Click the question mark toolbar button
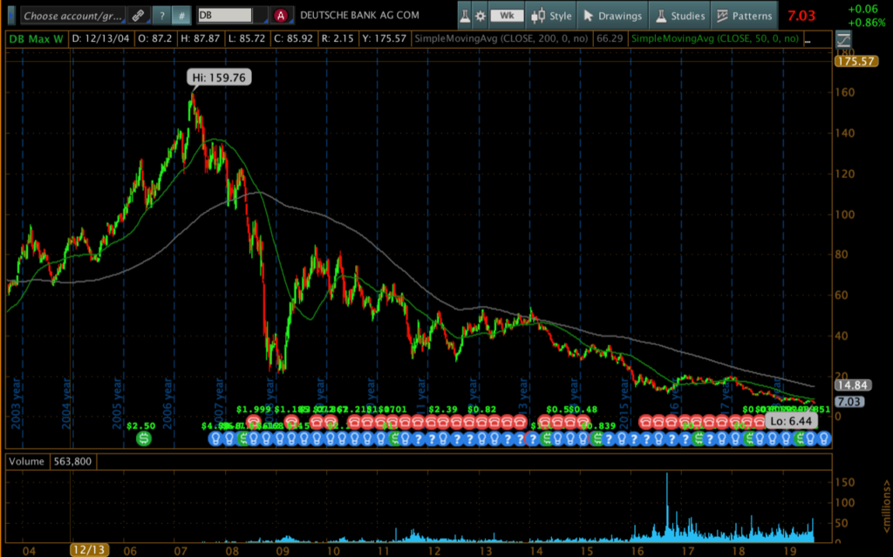893x557 pixels. click(x=161, y=16)
